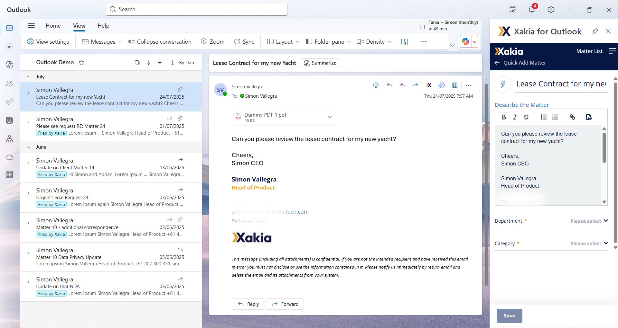Click the Search input field
The width and height of the screenshot is (618, 328).
[x=197, y=9]
